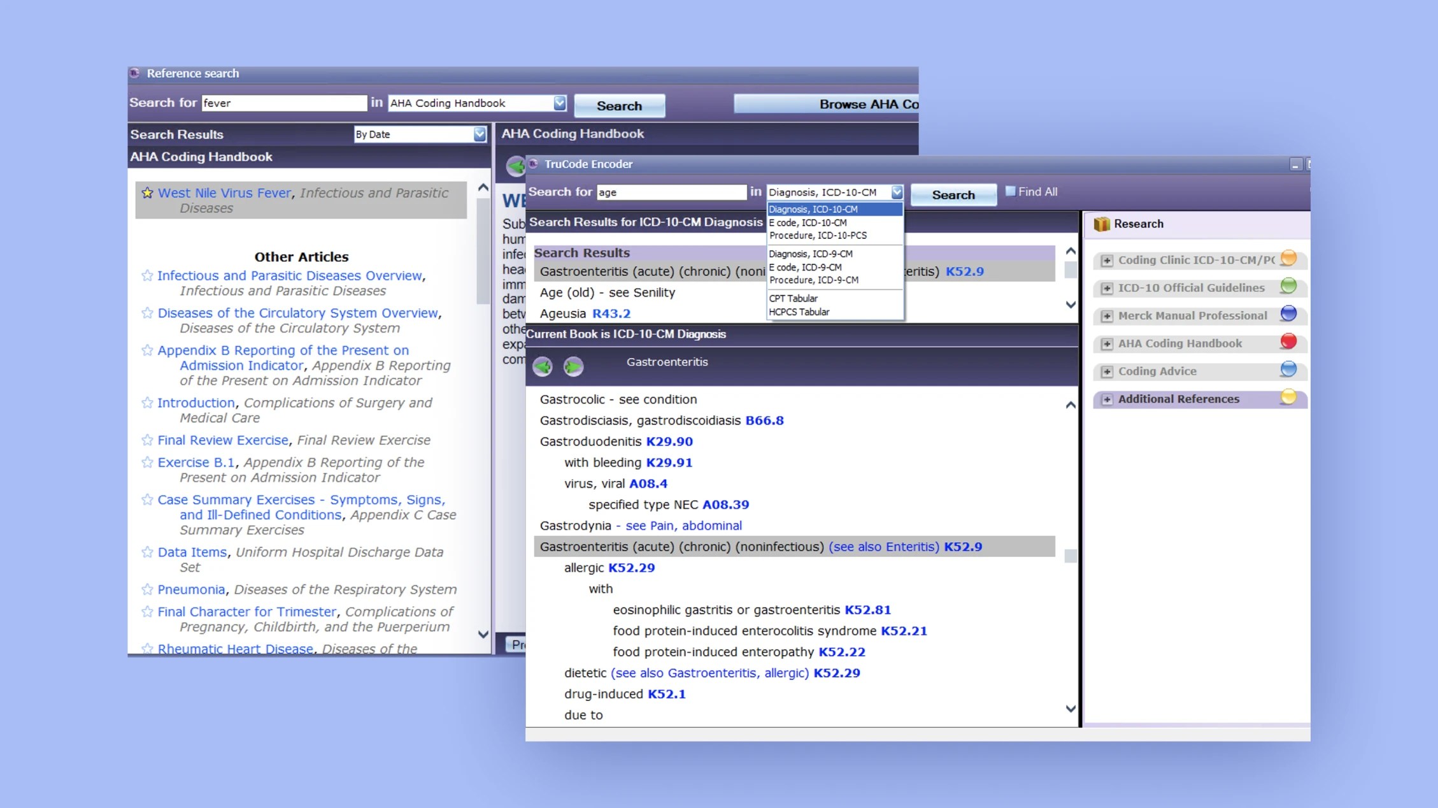Viewport: 1438px width, 808px height.
Task: Click the Search button in TruCode Encoder
Action: [953, 194]
